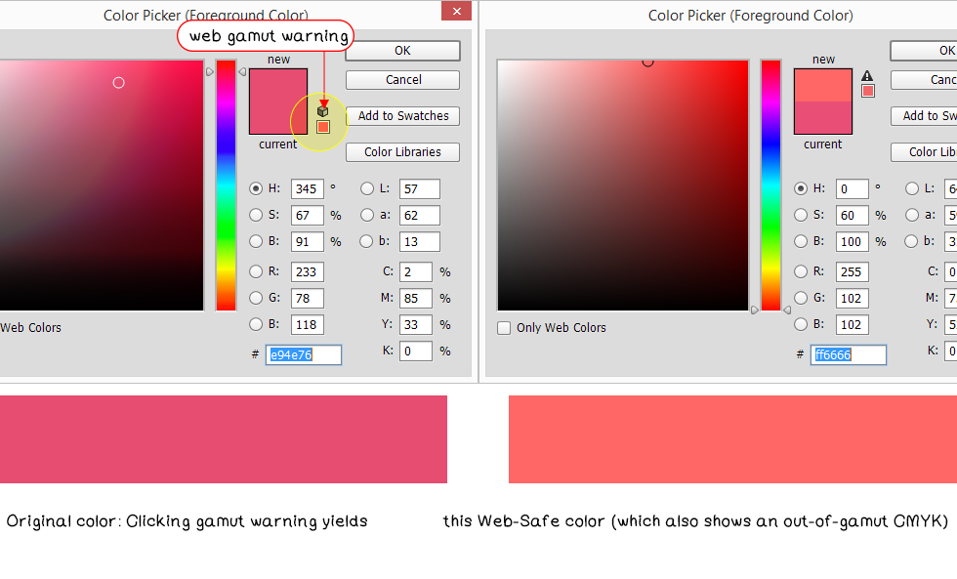Click the current color half of the right swatch
The image size is (957, 579).
(822, 117)
